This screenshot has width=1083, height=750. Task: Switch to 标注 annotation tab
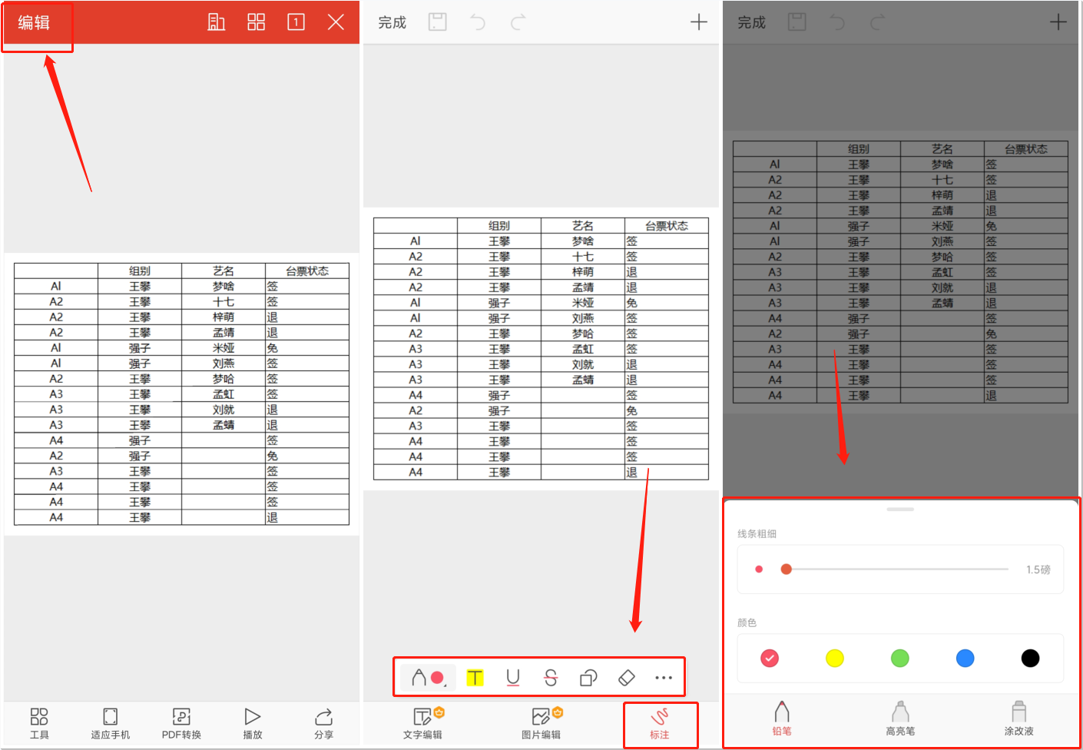pyautogui.click(x=660, y=724)
